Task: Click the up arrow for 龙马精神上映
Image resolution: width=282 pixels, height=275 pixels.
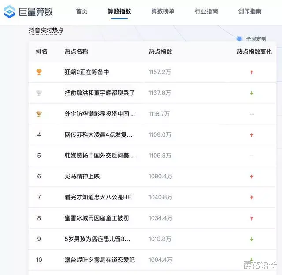Action: pos(252,177)
